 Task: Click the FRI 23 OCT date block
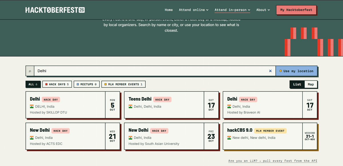point(211,136)
